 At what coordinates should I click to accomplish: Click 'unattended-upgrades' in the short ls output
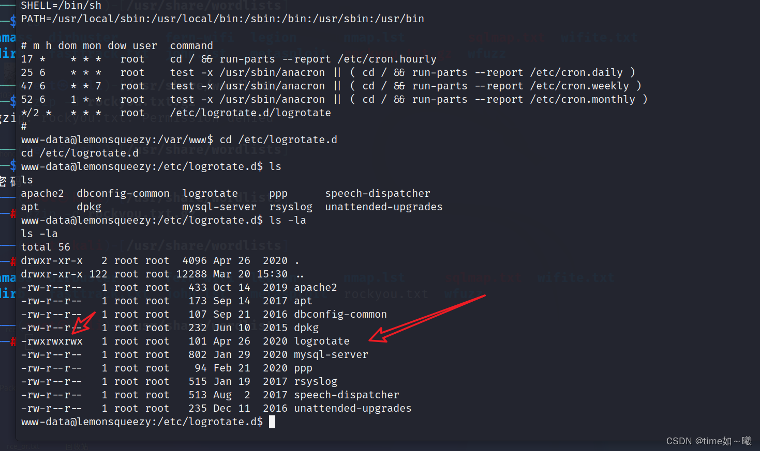tap(384, 207)
